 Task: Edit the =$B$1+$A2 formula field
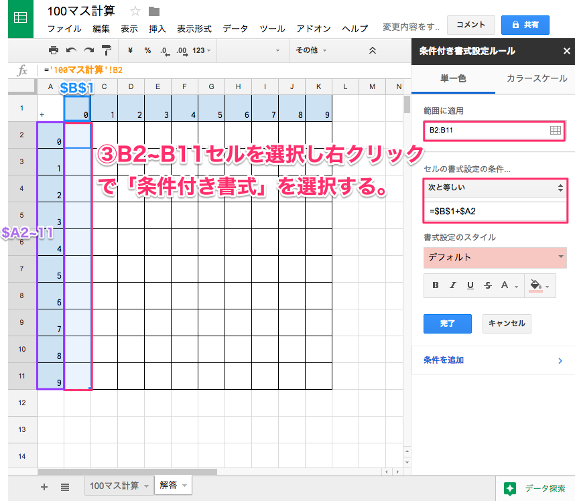495,212
